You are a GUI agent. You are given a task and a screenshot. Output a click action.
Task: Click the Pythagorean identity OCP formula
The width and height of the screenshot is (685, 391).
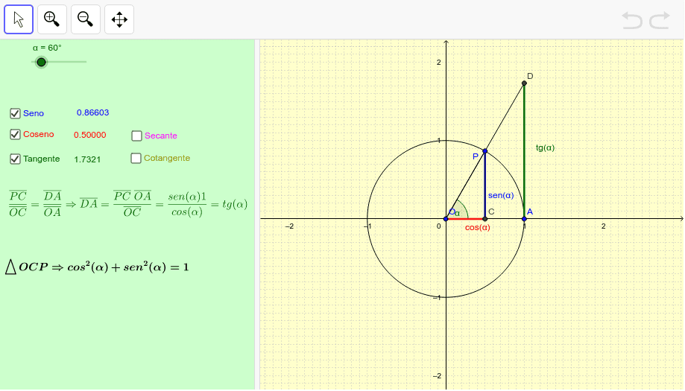(x=97, y=267)
